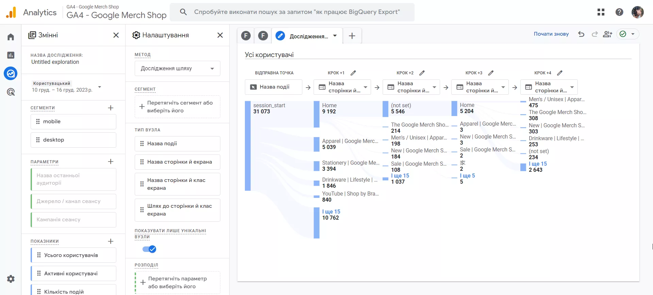Open step +2 node type dropdown
The height and width of the screenshot is (295, 653).
click(x=411, y=87)
